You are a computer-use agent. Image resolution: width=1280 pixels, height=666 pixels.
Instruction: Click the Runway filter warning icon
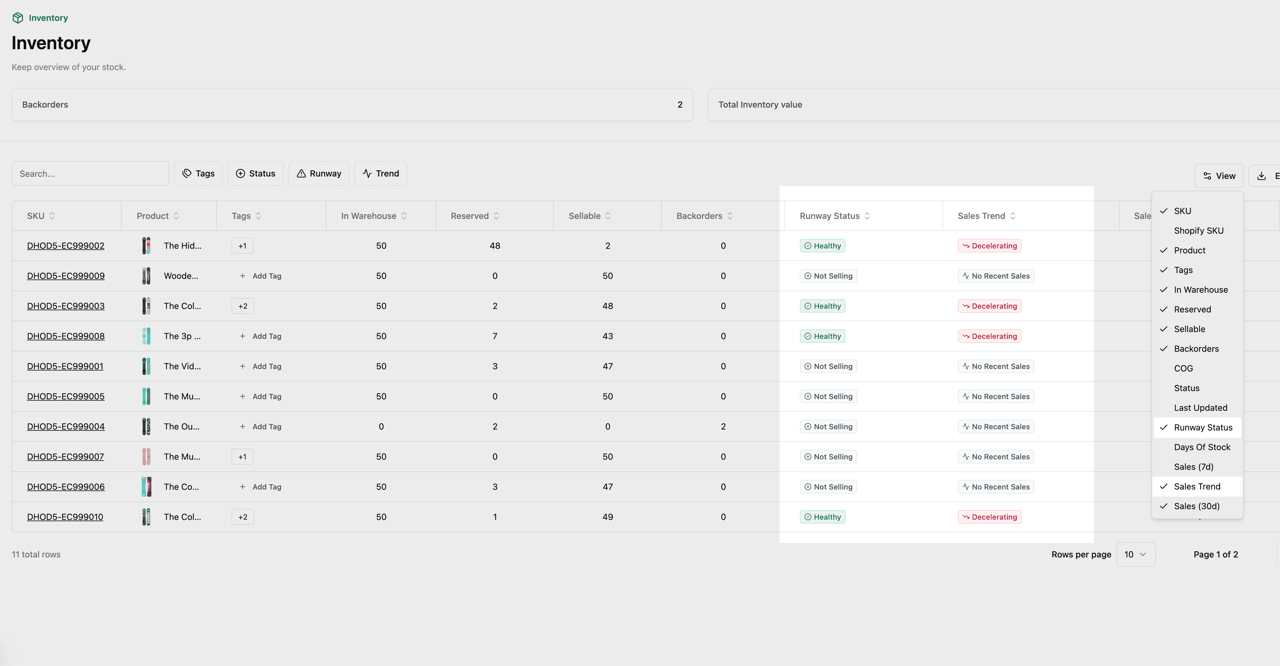click(x=301, y=173)
